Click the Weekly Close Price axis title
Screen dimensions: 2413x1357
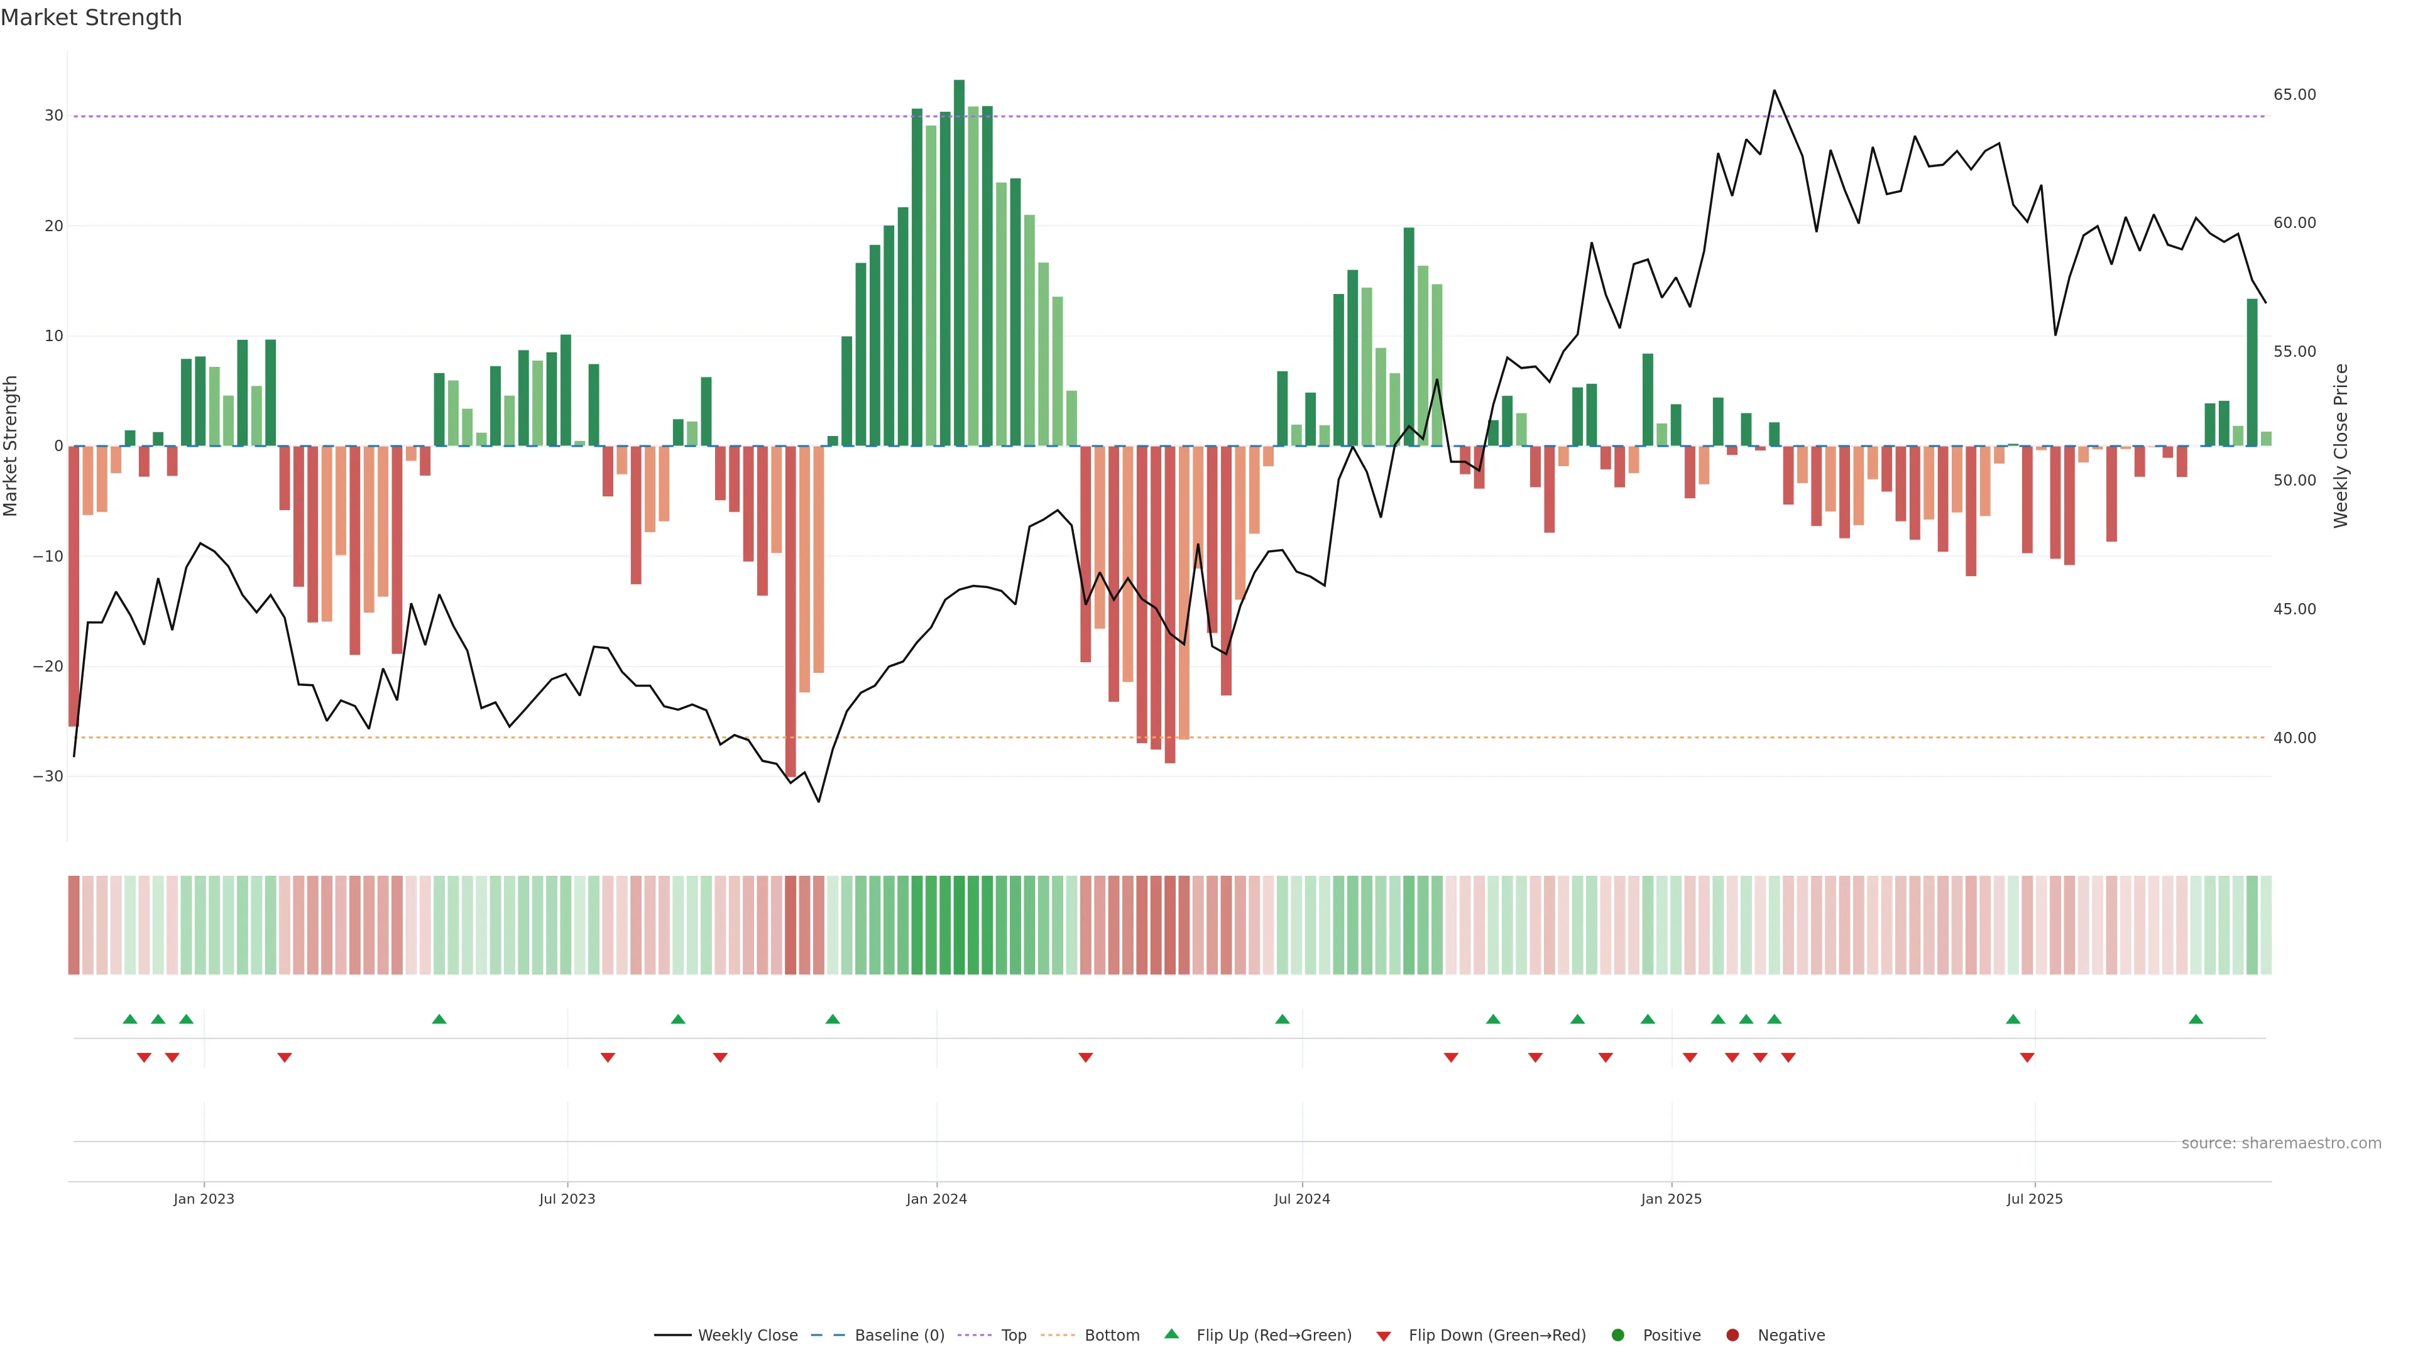click(2341, 446)
